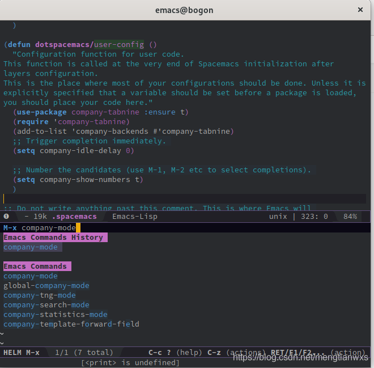374x368 pixels.
Task: Click the [<print> is undefined] echo message
Action: point(130,363)
